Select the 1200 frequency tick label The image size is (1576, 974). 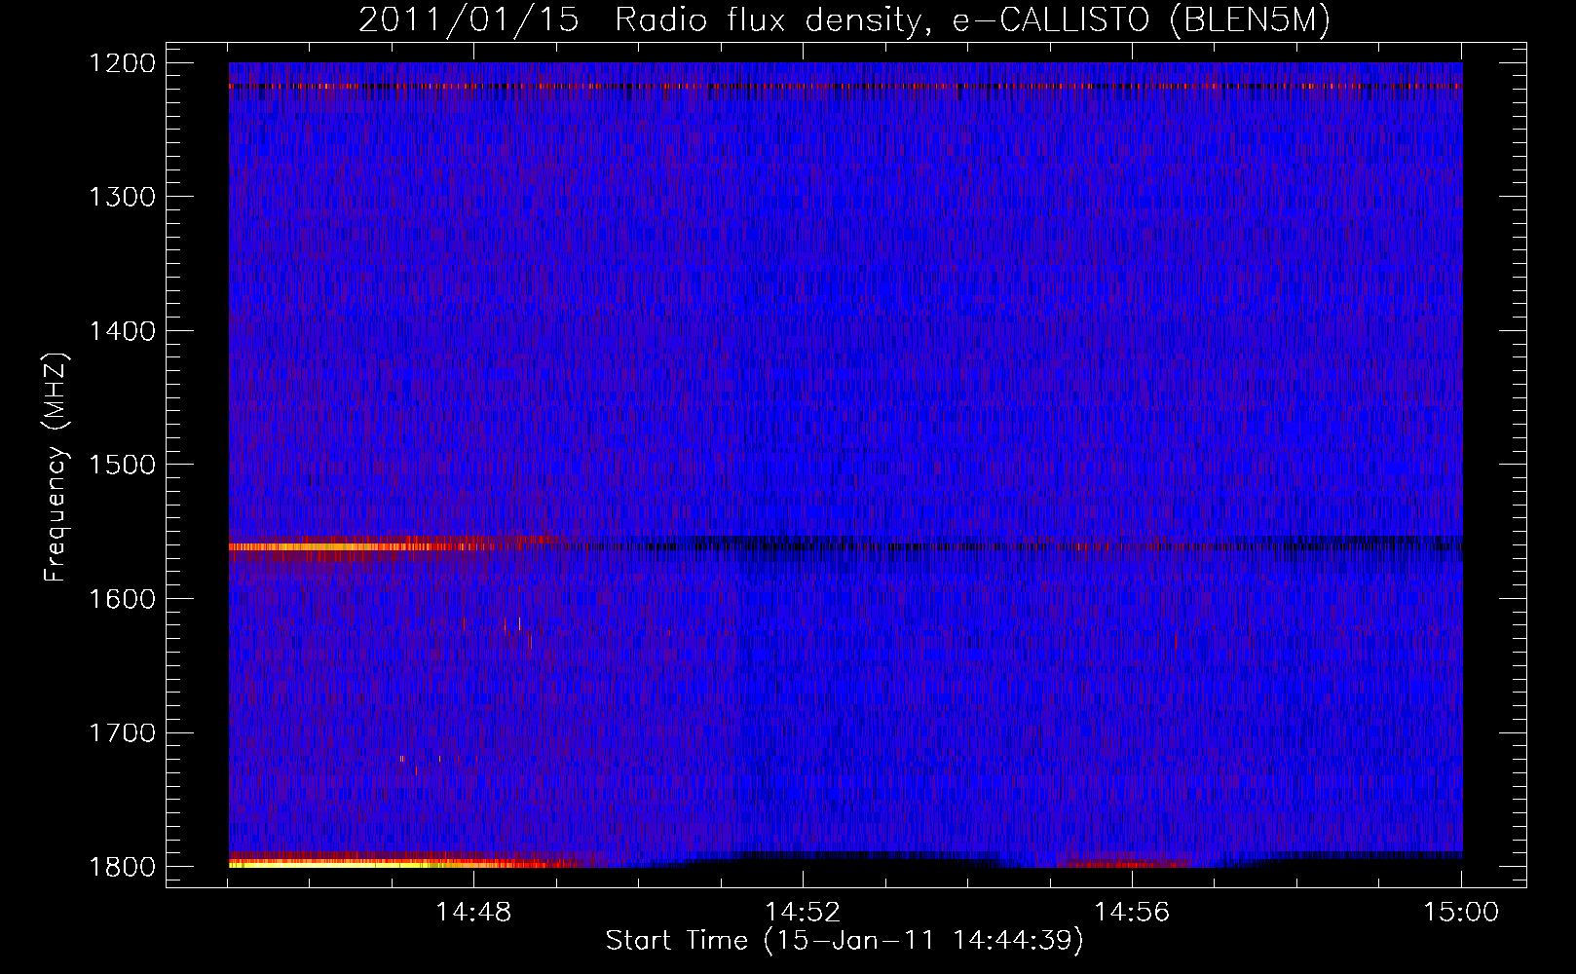[x=122, y=63]
